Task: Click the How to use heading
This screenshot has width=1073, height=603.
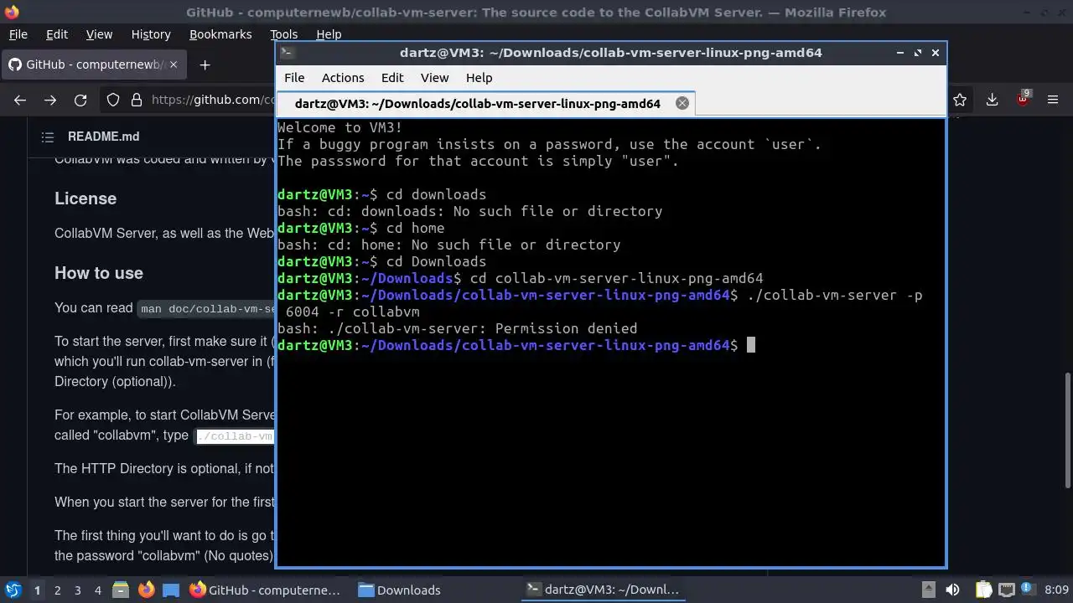Action: point(99,273)
